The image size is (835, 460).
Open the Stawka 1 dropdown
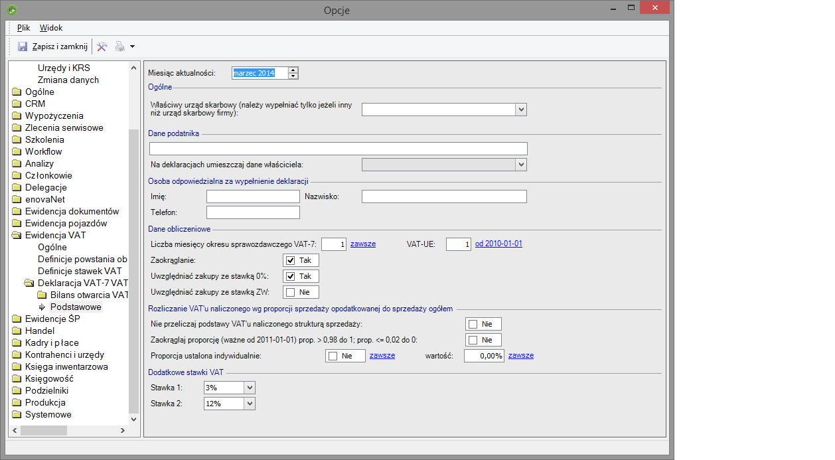[250, 388]
